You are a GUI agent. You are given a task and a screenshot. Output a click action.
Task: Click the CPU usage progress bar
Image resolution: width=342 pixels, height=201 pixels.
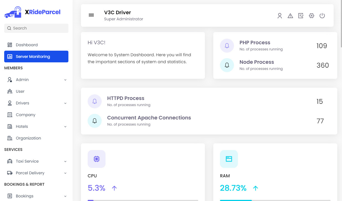coord(143,200)
